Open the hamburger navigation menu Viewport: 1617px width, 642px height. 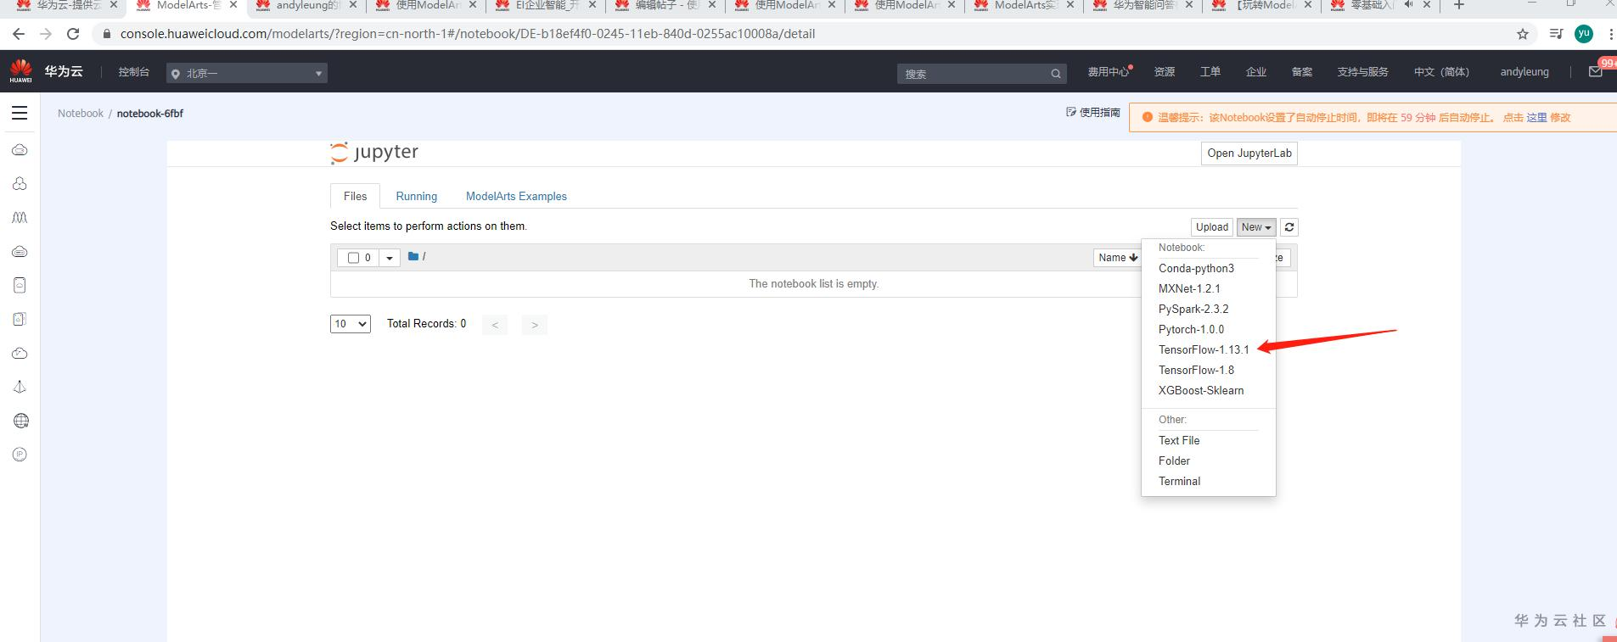pos(20,114)
